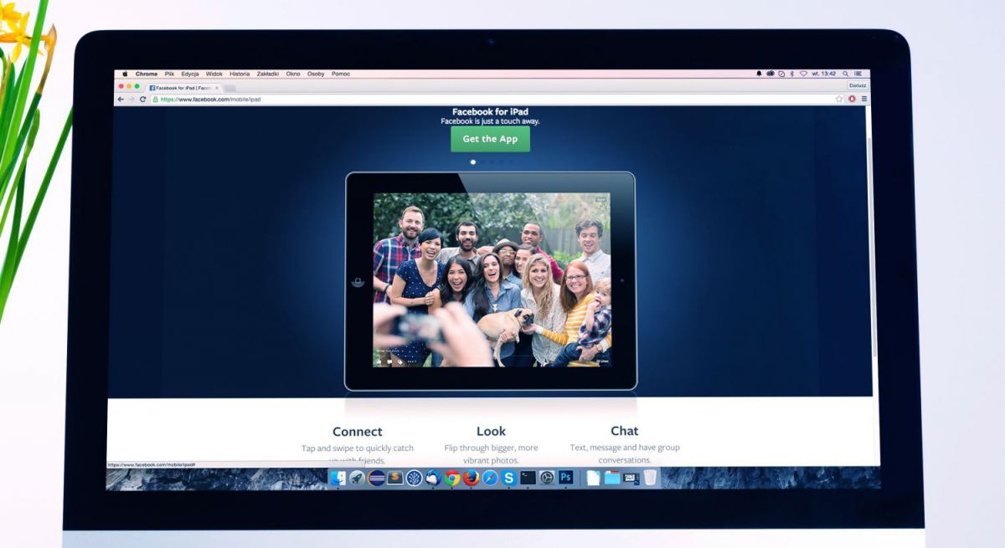1005x548 pixels.
Task: Click the Facebook for iPad title
Action: (x=490, y=111)
